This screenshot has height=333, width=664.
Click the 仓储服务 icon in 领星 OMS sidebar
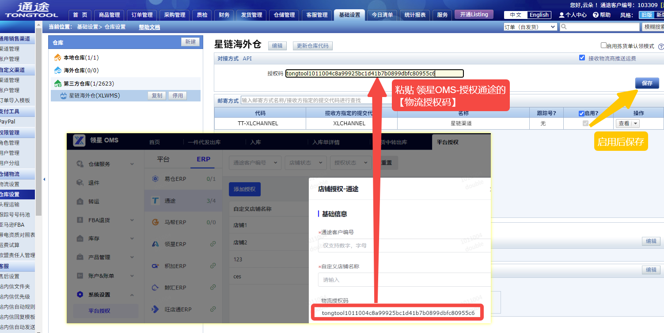coord(80,164)
